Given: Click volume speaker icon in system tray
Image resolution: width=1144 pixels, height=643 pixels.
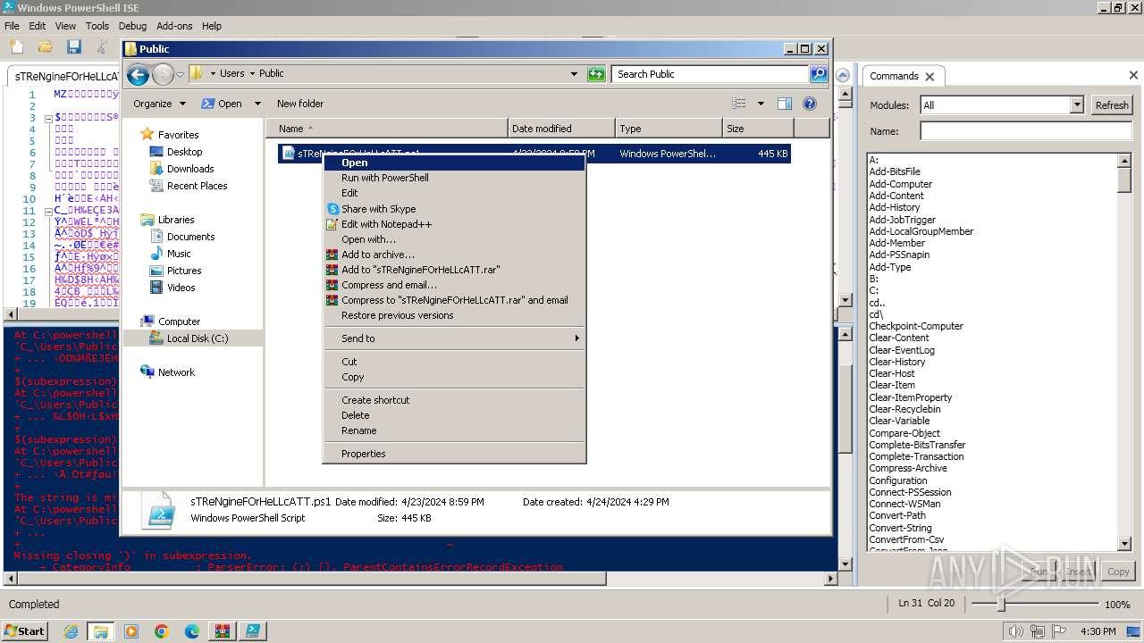Looking at the screenshot, I should click(1016, 631).
